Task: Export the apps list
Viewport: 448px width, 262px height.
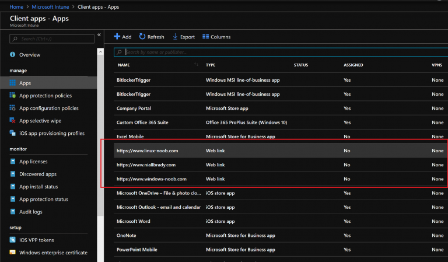Action: 183,37
